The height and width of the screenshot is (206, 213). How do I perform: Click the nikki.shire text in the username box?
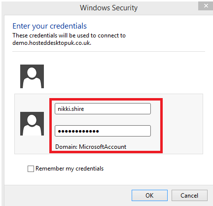[x=71, y=109]
